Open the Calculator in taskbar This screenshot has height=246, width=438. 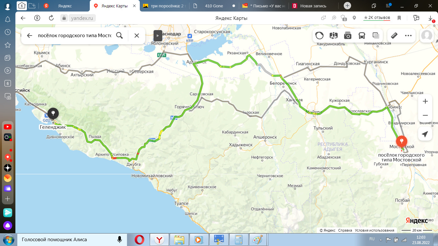tap(239, 240)
